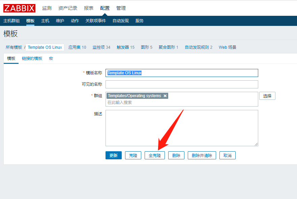297x199 pixels.
Task: Click the 删除并清除 button
Action: click(202, 155)
